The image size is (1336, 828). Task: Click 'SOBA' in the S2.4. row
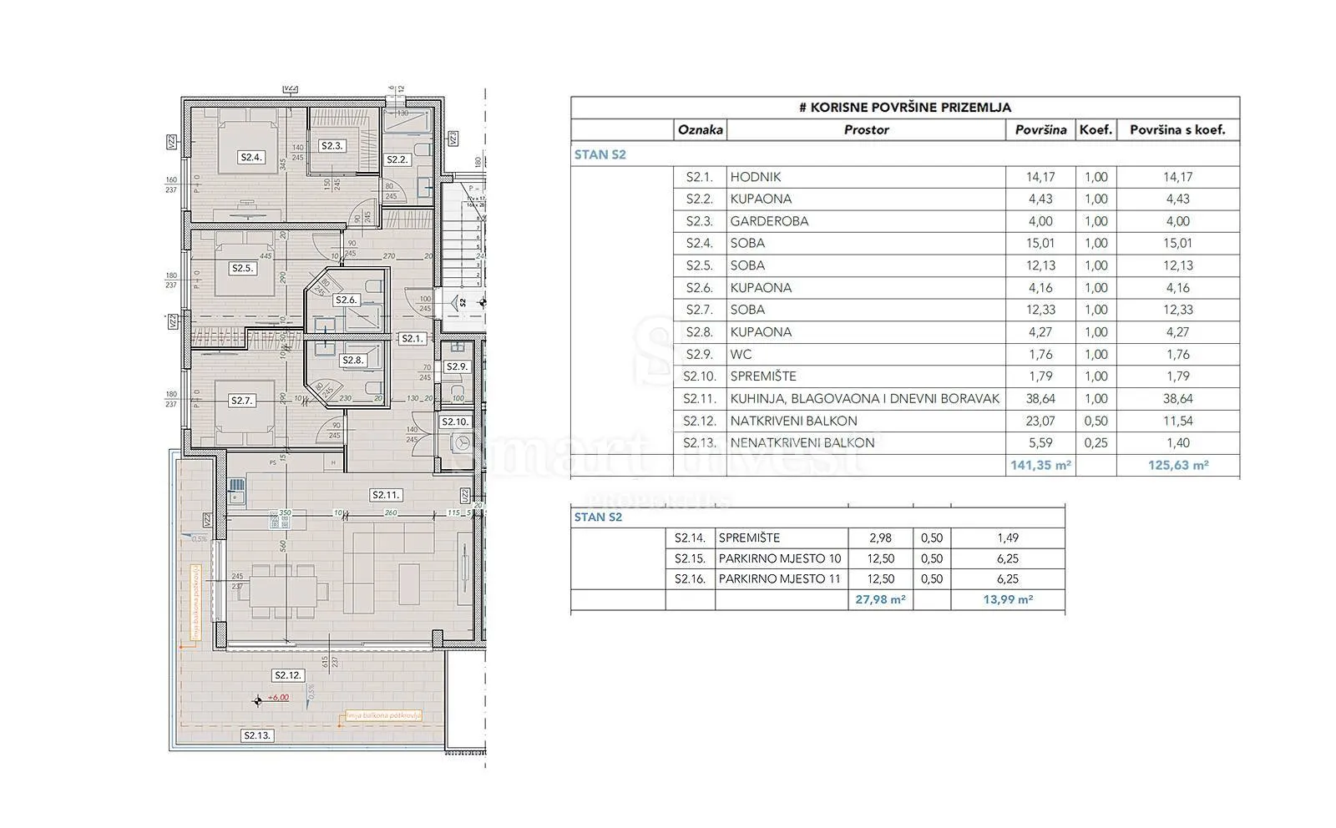pos(747,243)
